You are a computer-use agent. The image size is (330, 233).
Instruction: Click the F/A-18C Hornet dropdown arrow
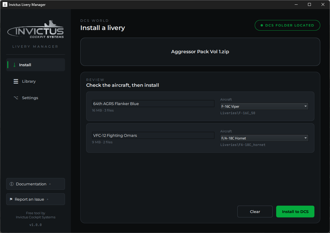click(305, 138)
